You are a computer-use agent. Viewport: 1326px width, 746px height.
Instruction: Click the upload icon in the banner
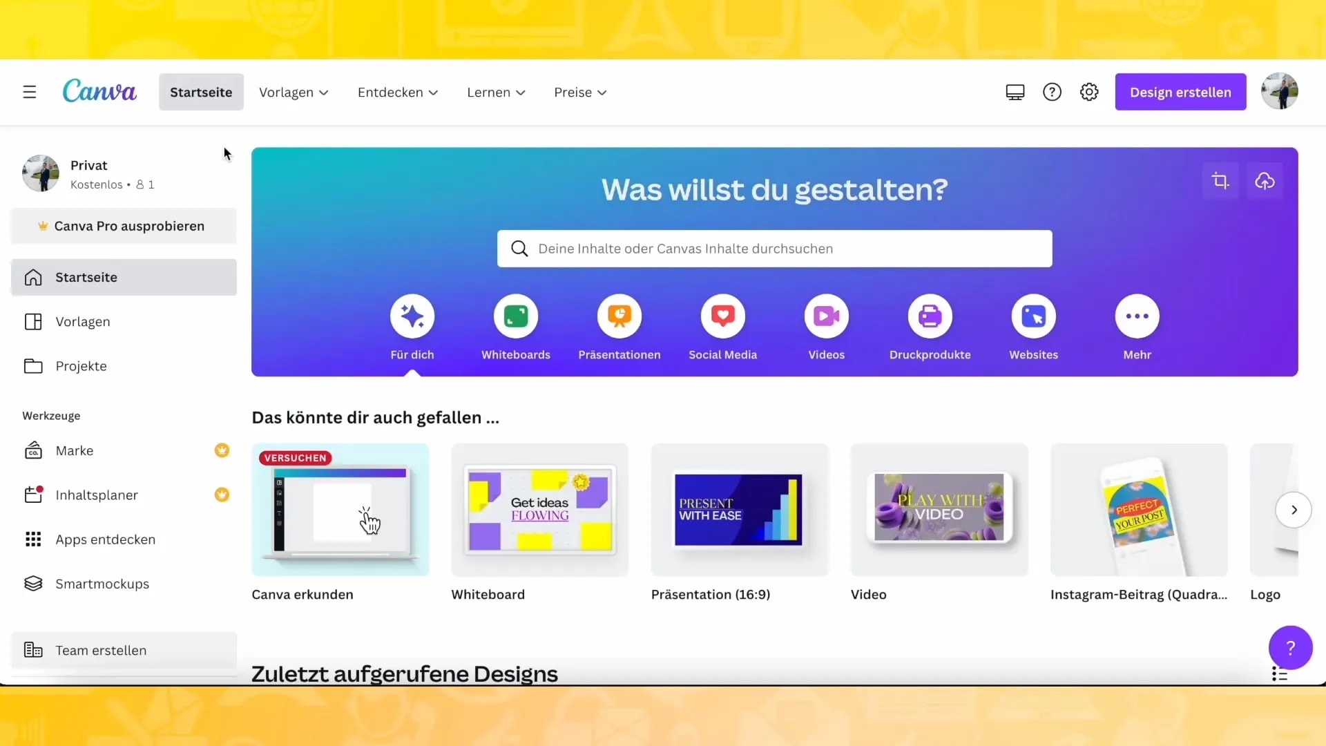point(1266,180)
